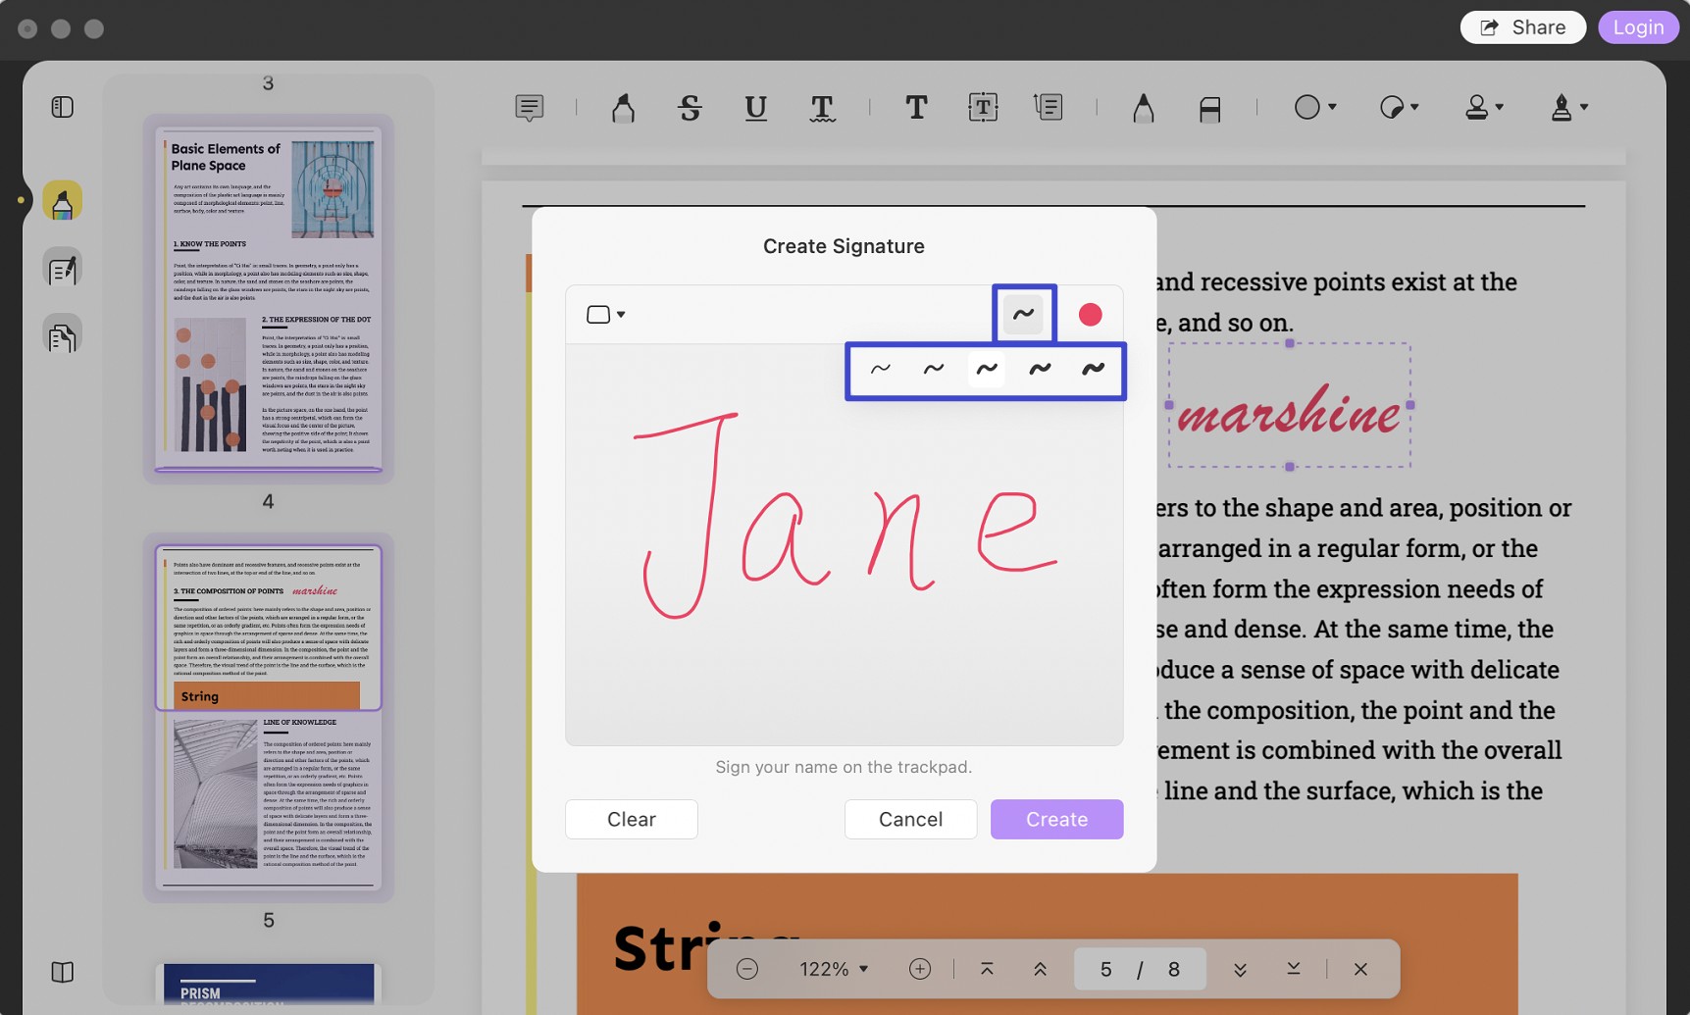Viewport: 1690px width, 1015px height.
Task: Select the thickest stroke thickness
Action: point(1093,370)
